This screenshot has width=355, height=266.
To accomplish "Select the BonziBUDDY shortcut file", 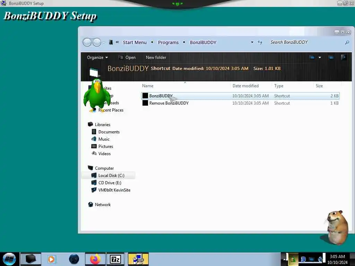I will [241, 96].
